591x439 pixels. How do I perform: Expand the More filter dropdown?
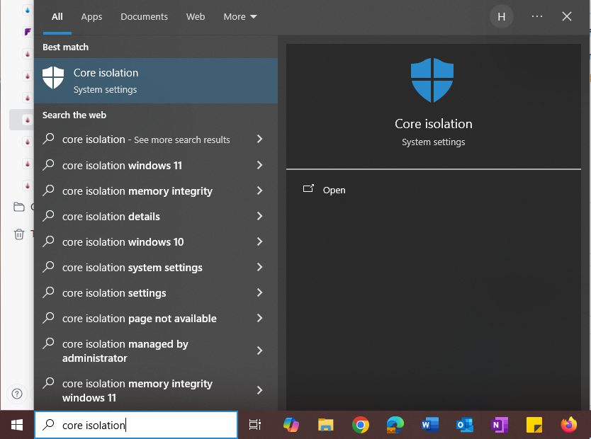[240, 16]
